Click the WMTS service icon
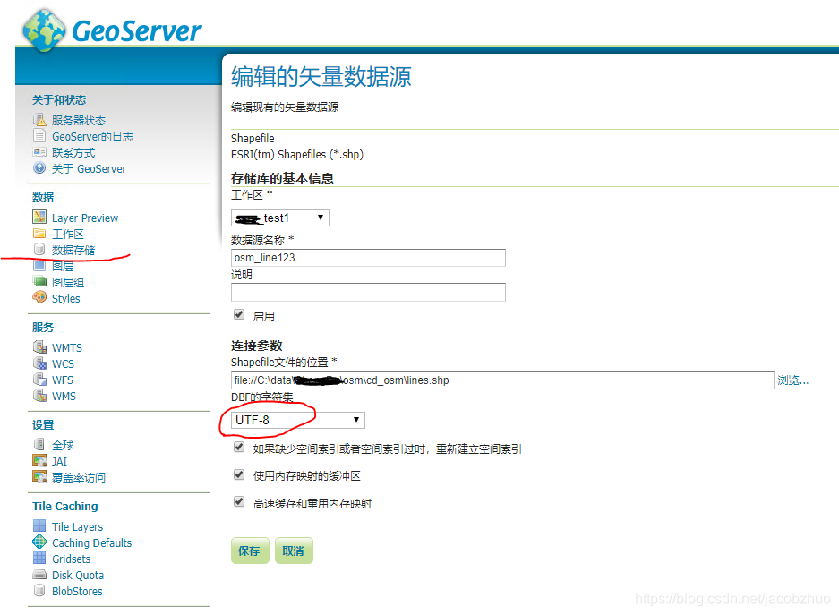The width and height of the screenshot is (839, 615). click(39, 347)
